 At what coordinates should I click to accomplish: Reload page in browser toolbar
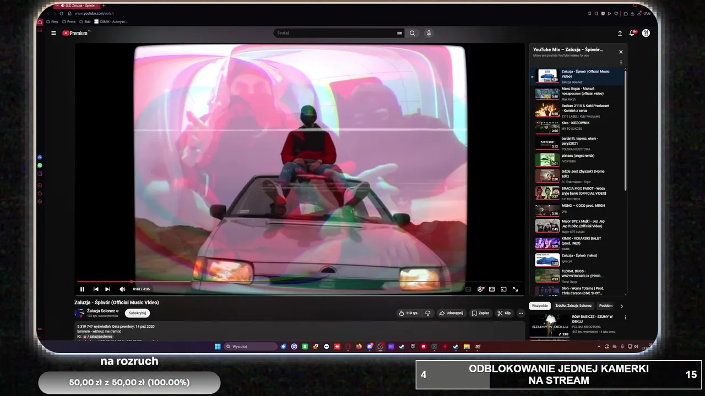[x=61, y=13]
